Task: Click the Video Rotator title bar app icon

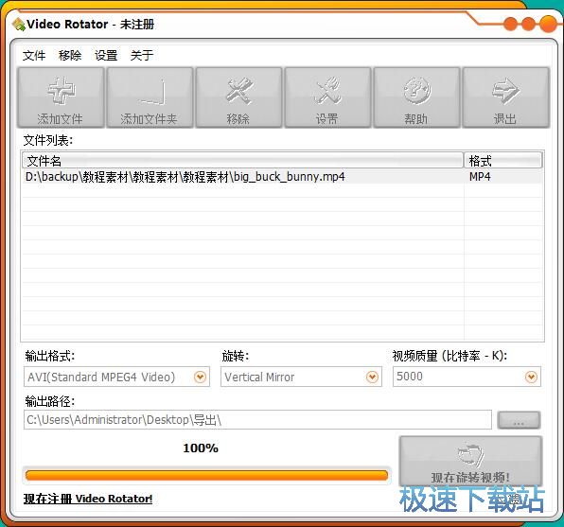Action: click(18, 25)
